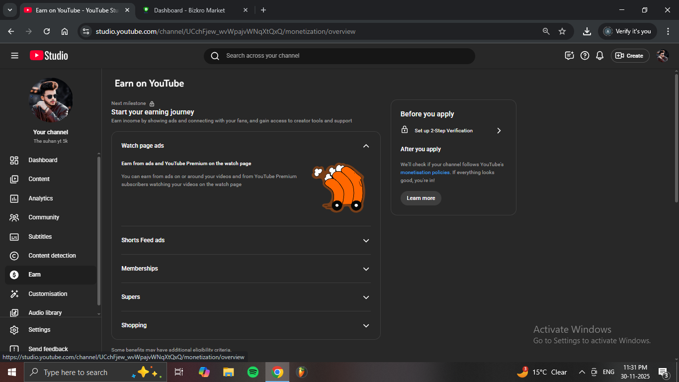Open Analytics from the sidebar
Viewport: 679px width, 382px height.
coord(41,198)
